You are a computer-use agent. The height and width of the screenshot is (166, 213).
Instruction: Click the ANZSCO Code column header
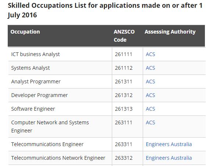(124, 36)
